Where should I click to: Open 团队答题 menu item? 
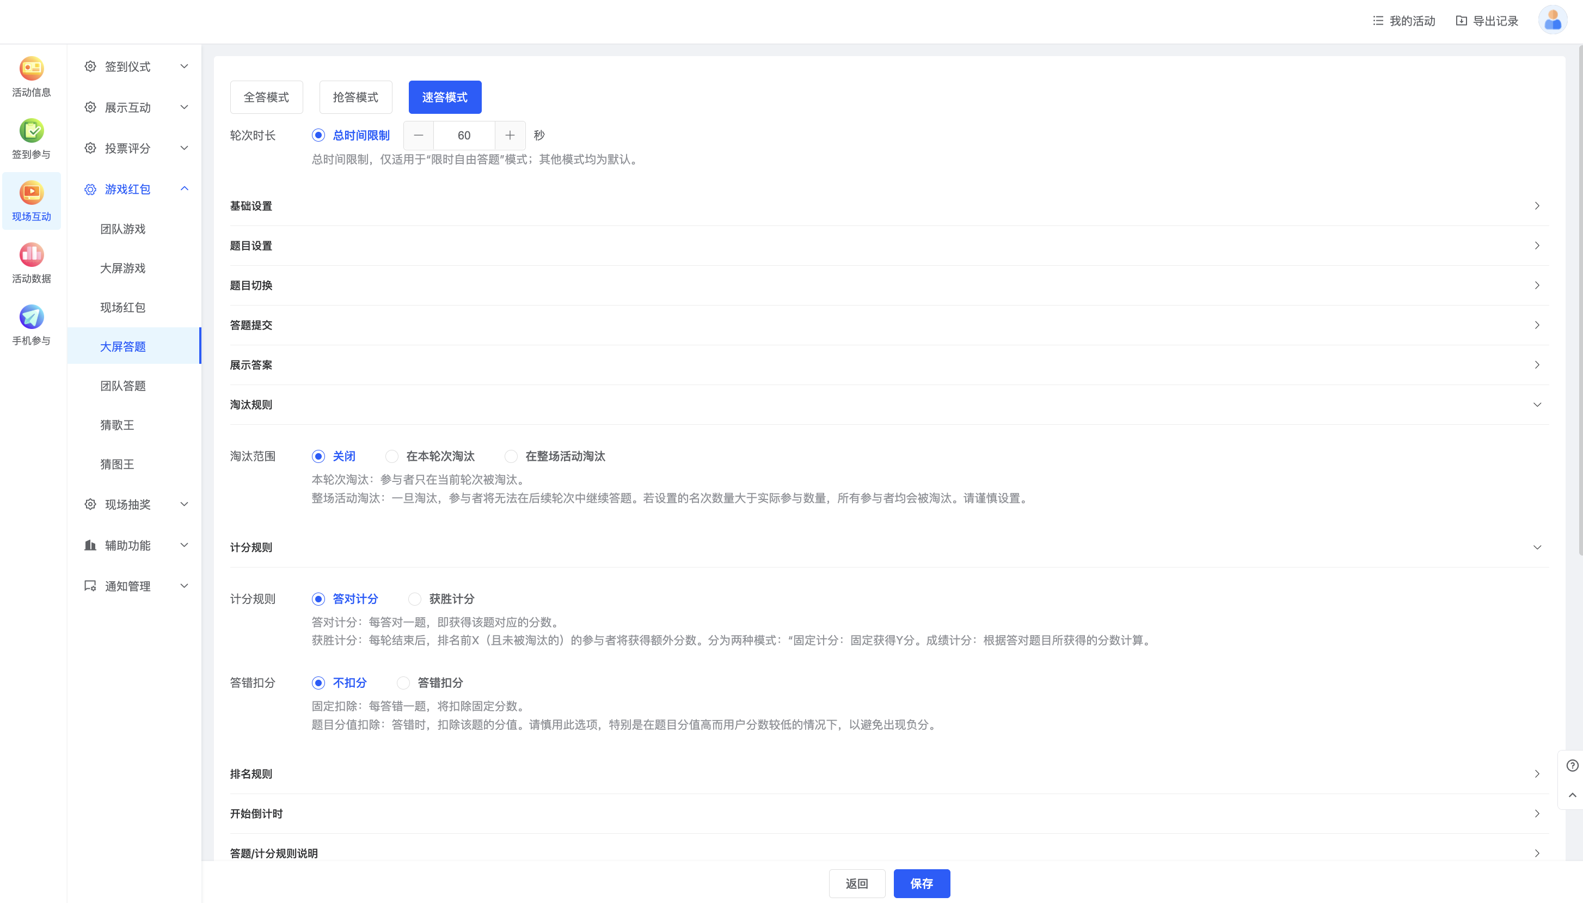coord(122,386)
